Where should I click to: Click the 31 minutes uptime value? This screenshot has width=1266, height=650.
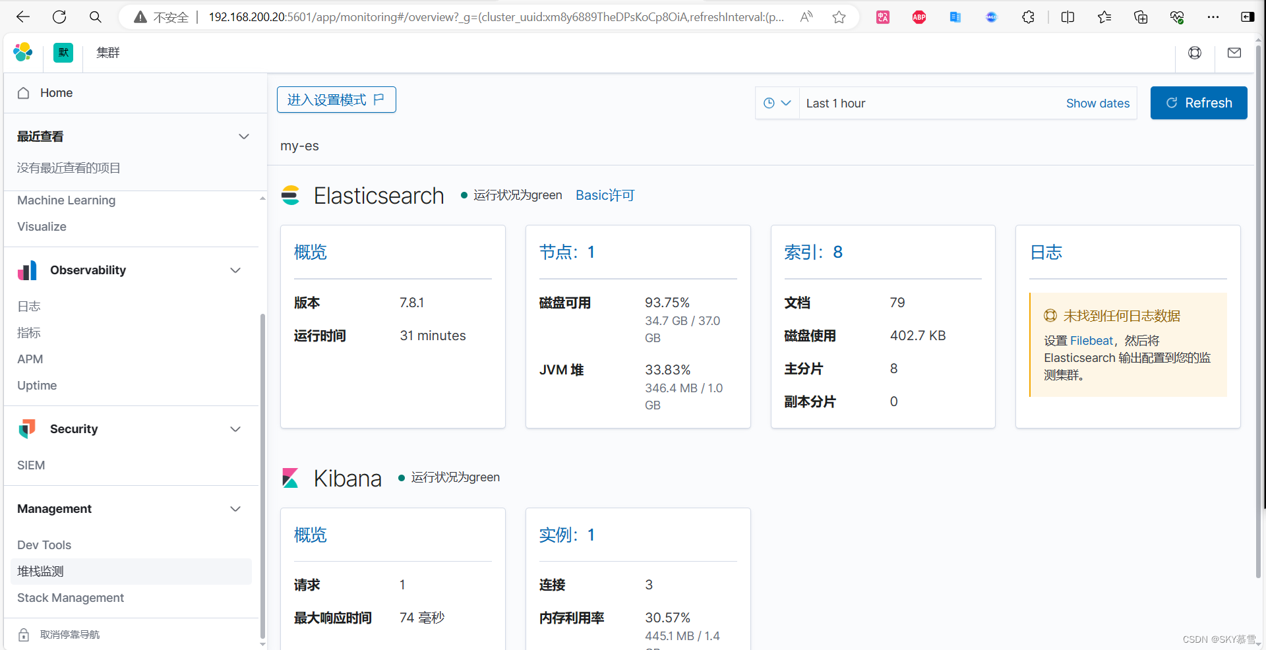click(433, 336)
